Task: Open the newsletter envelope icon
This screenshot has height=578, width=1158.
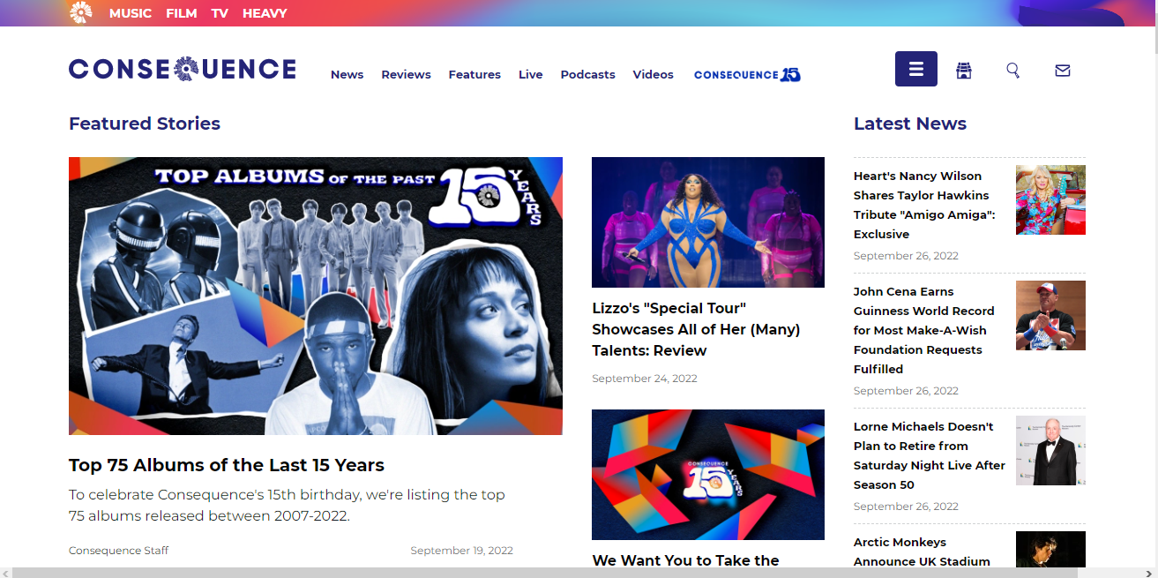Action: 1063,71
